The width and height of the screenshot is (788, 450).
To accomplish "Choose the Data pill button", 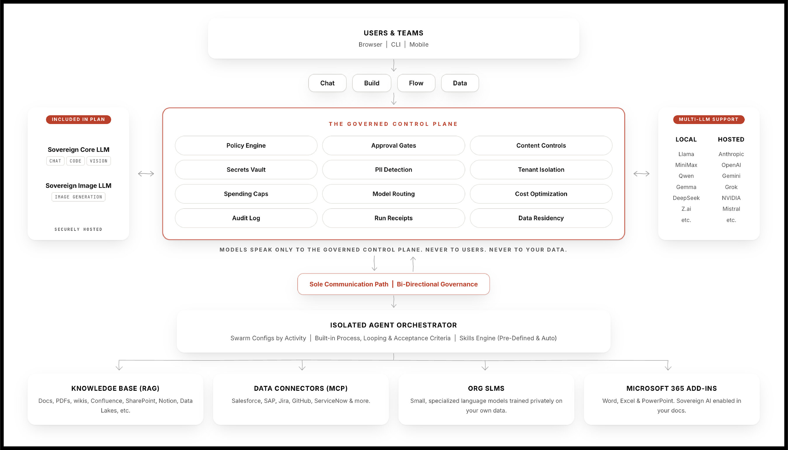I will pos(460,83).
